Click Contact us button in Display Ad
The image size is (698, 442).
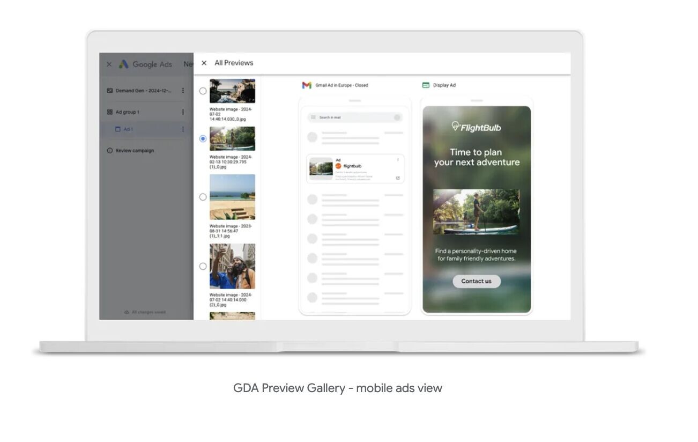pyautogui.click(x=477, y=281)
